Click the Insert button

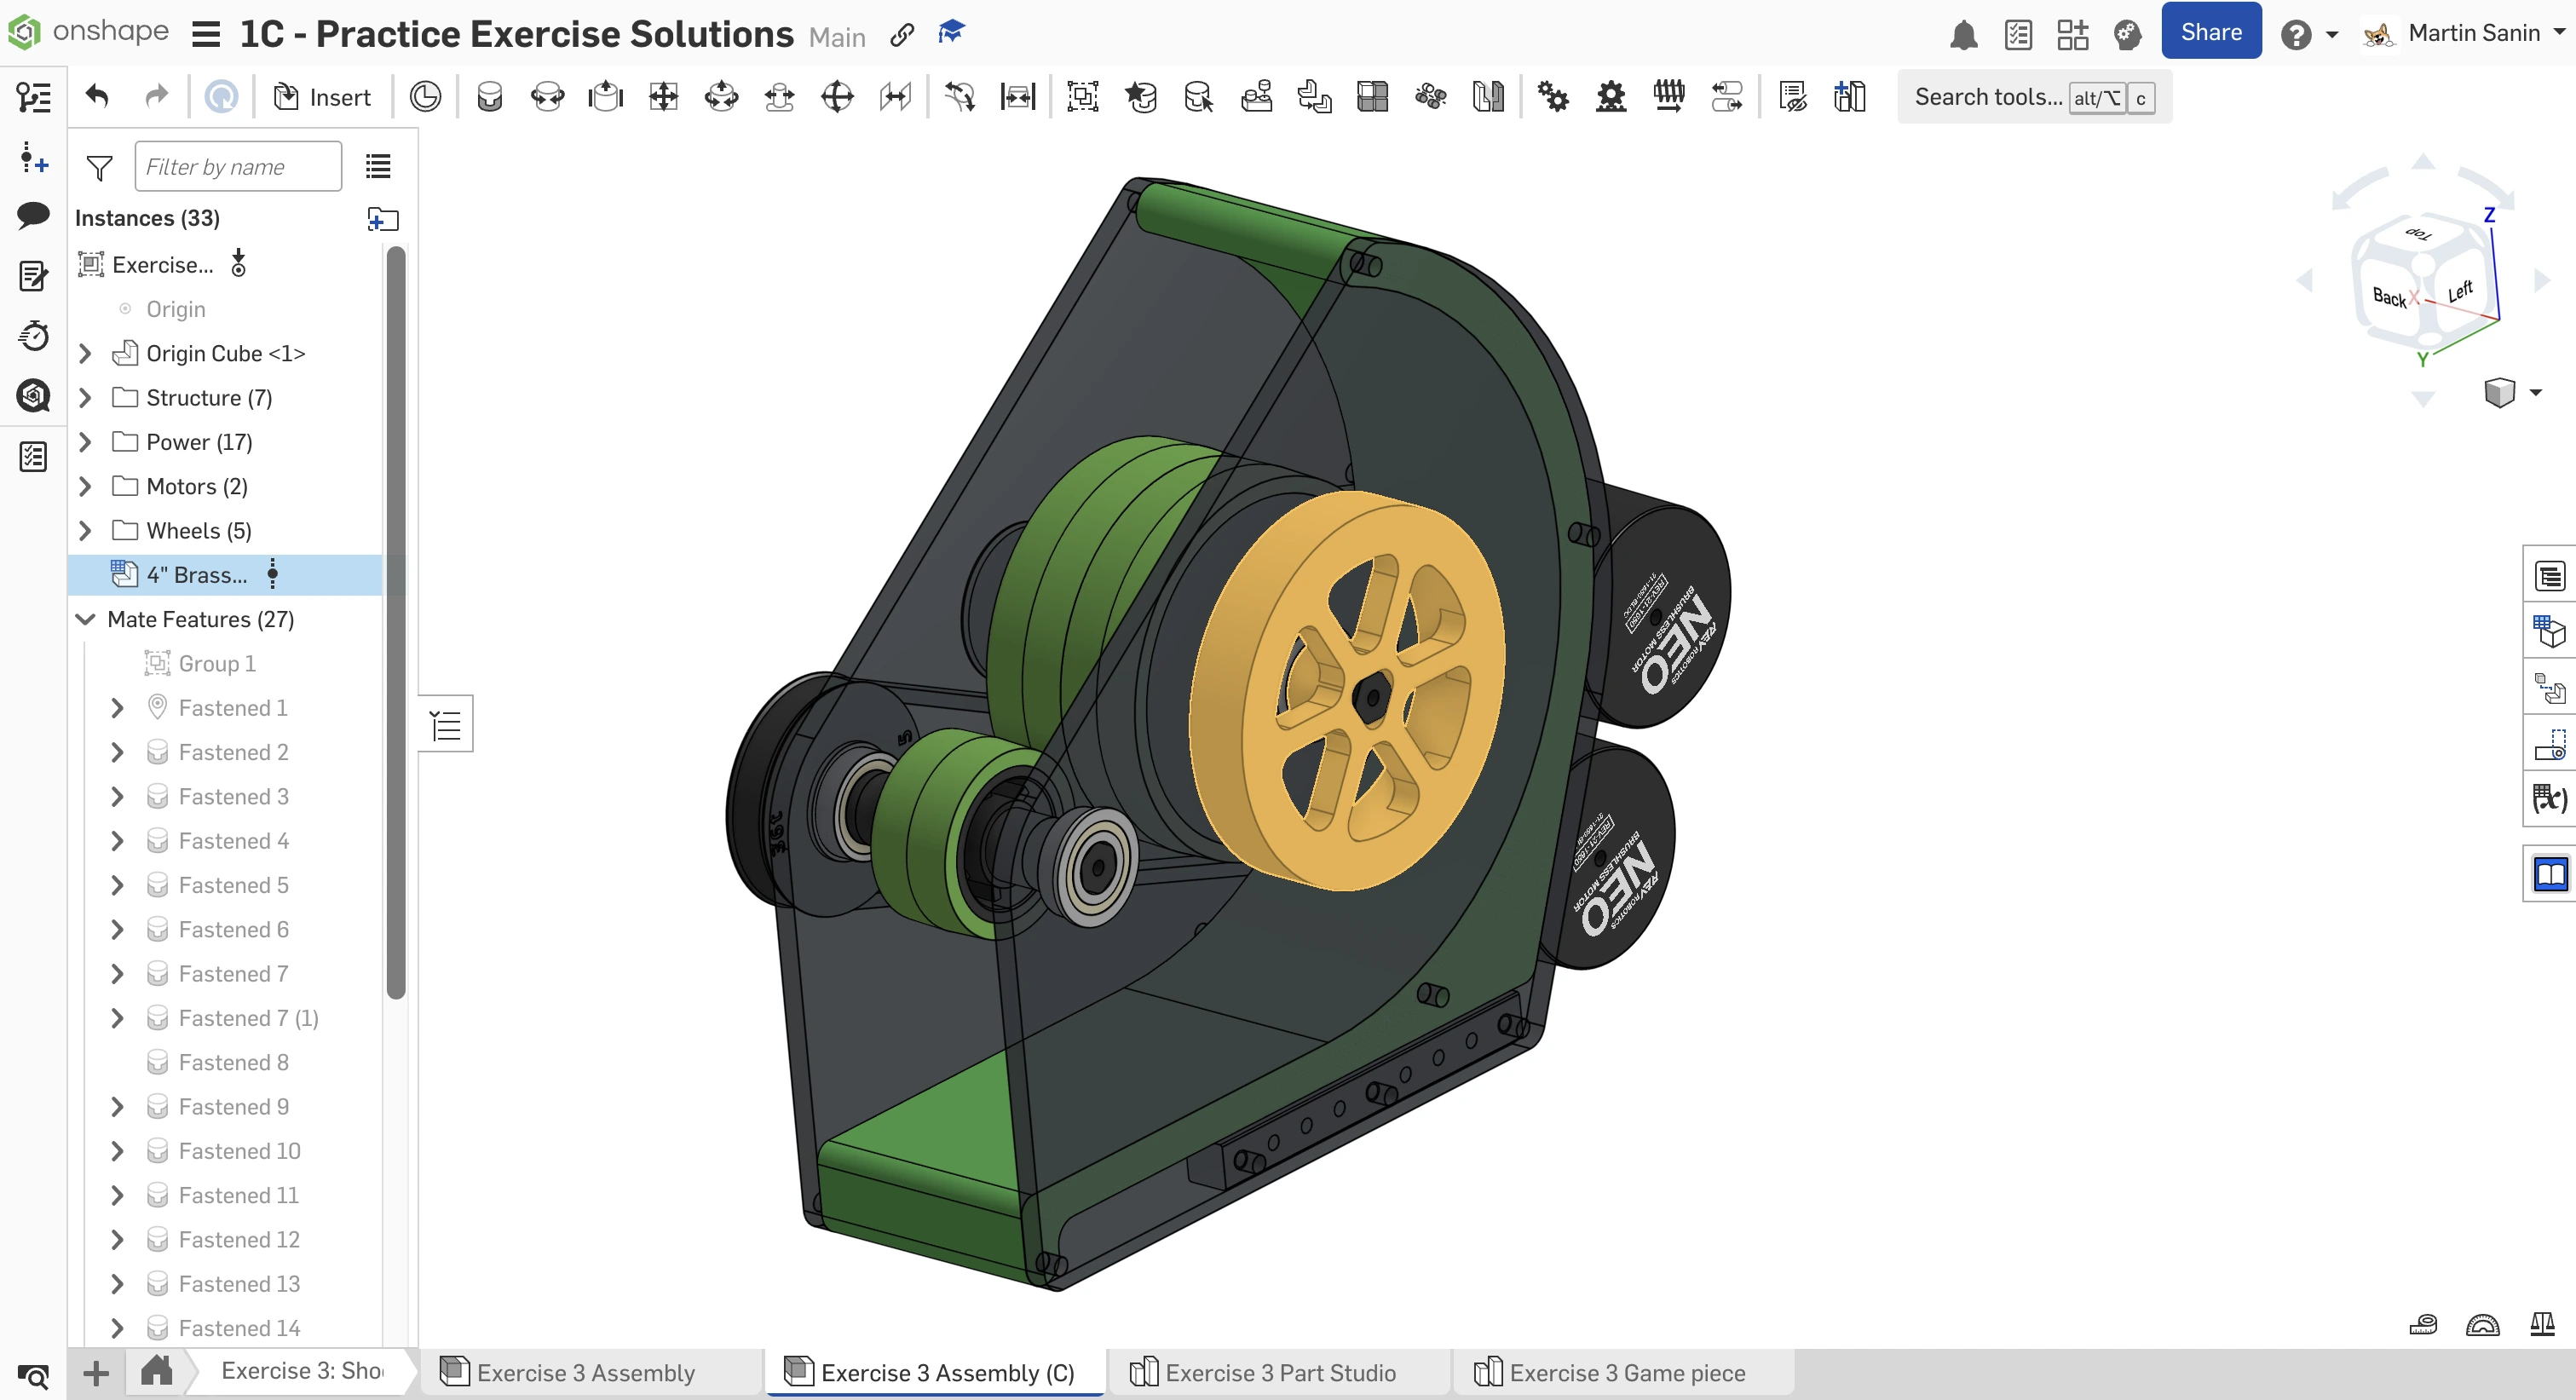click(x=322, y=97)
